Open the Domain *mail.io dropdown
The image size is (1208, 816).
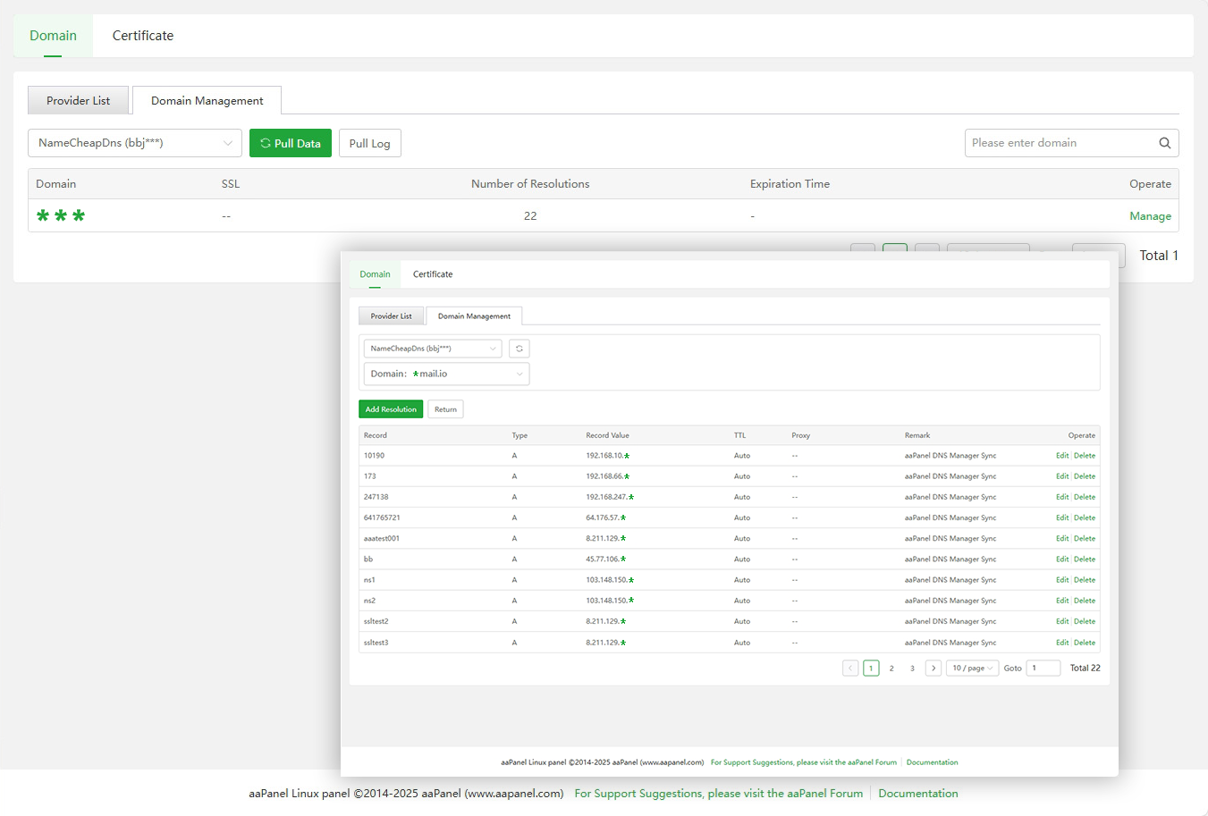446,374
